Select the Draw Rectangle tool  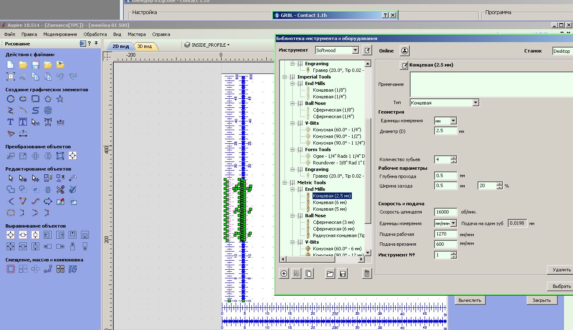(36, 99)
